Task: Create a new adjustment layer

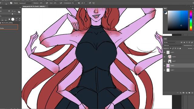Action: point(186,93)
